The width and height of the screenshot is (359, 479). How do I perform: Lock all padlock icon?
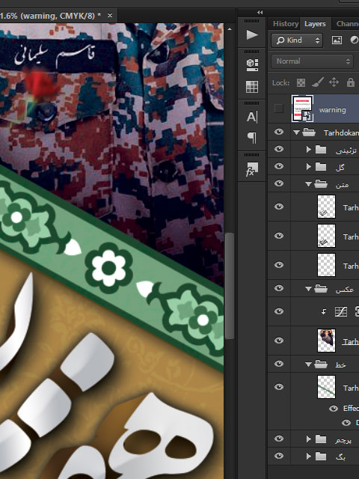[x=351, y=82]
